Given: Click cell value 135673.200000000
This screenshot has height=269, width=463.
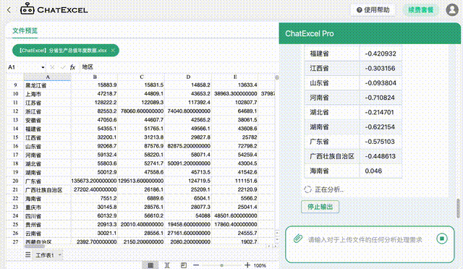Looking at the screenshot, I should (x=95, y=181).
